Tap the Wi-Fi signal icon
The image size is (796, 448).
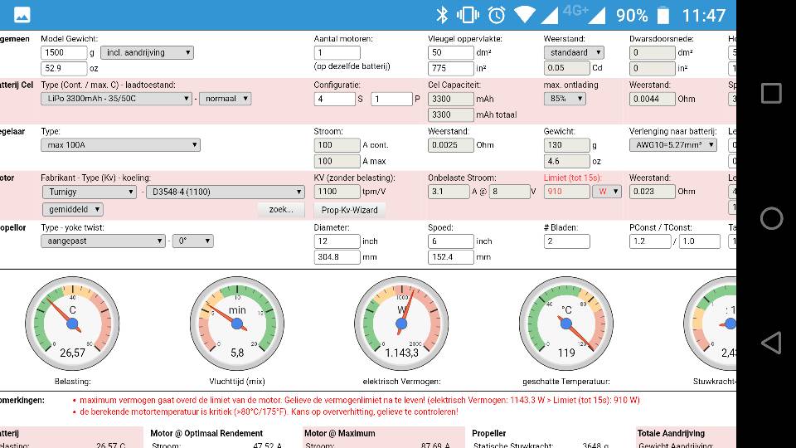[524, 15]
